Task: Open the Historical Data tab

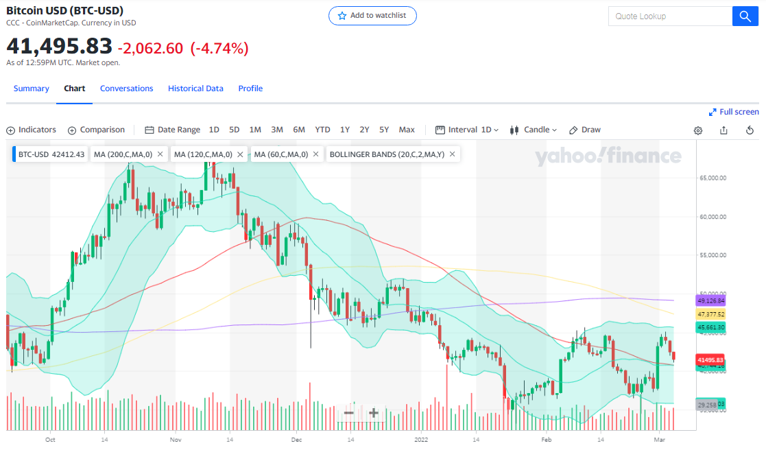Action: (x=195, y=88)
